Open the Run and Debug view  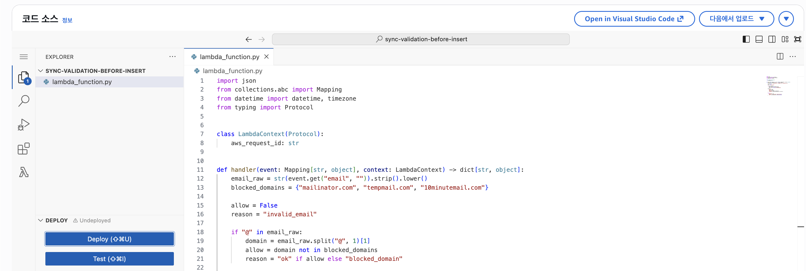click(x=24, y=125)
